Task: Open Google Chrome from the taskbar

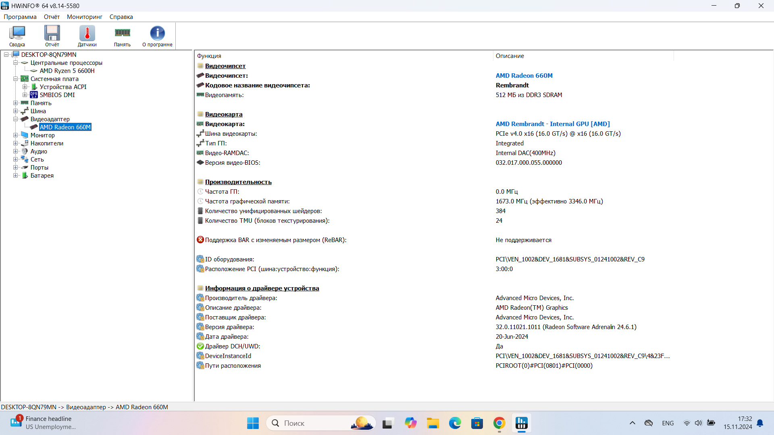Action: coord(499,423)
